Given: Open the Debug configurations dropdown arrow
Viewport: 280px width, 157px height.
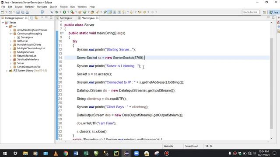Looking at the screenshot, I should pos(60,12).
